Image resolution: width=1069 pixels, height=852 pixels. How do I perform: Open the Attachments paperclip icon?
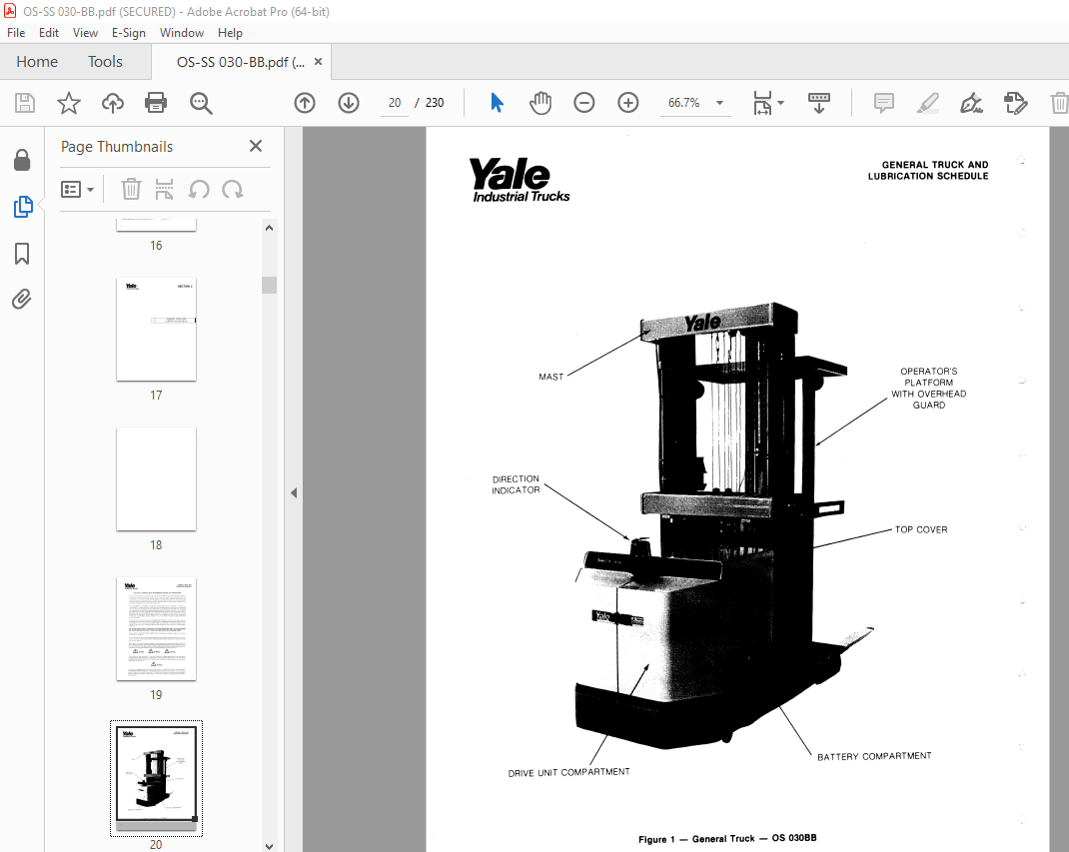[22, 300]
